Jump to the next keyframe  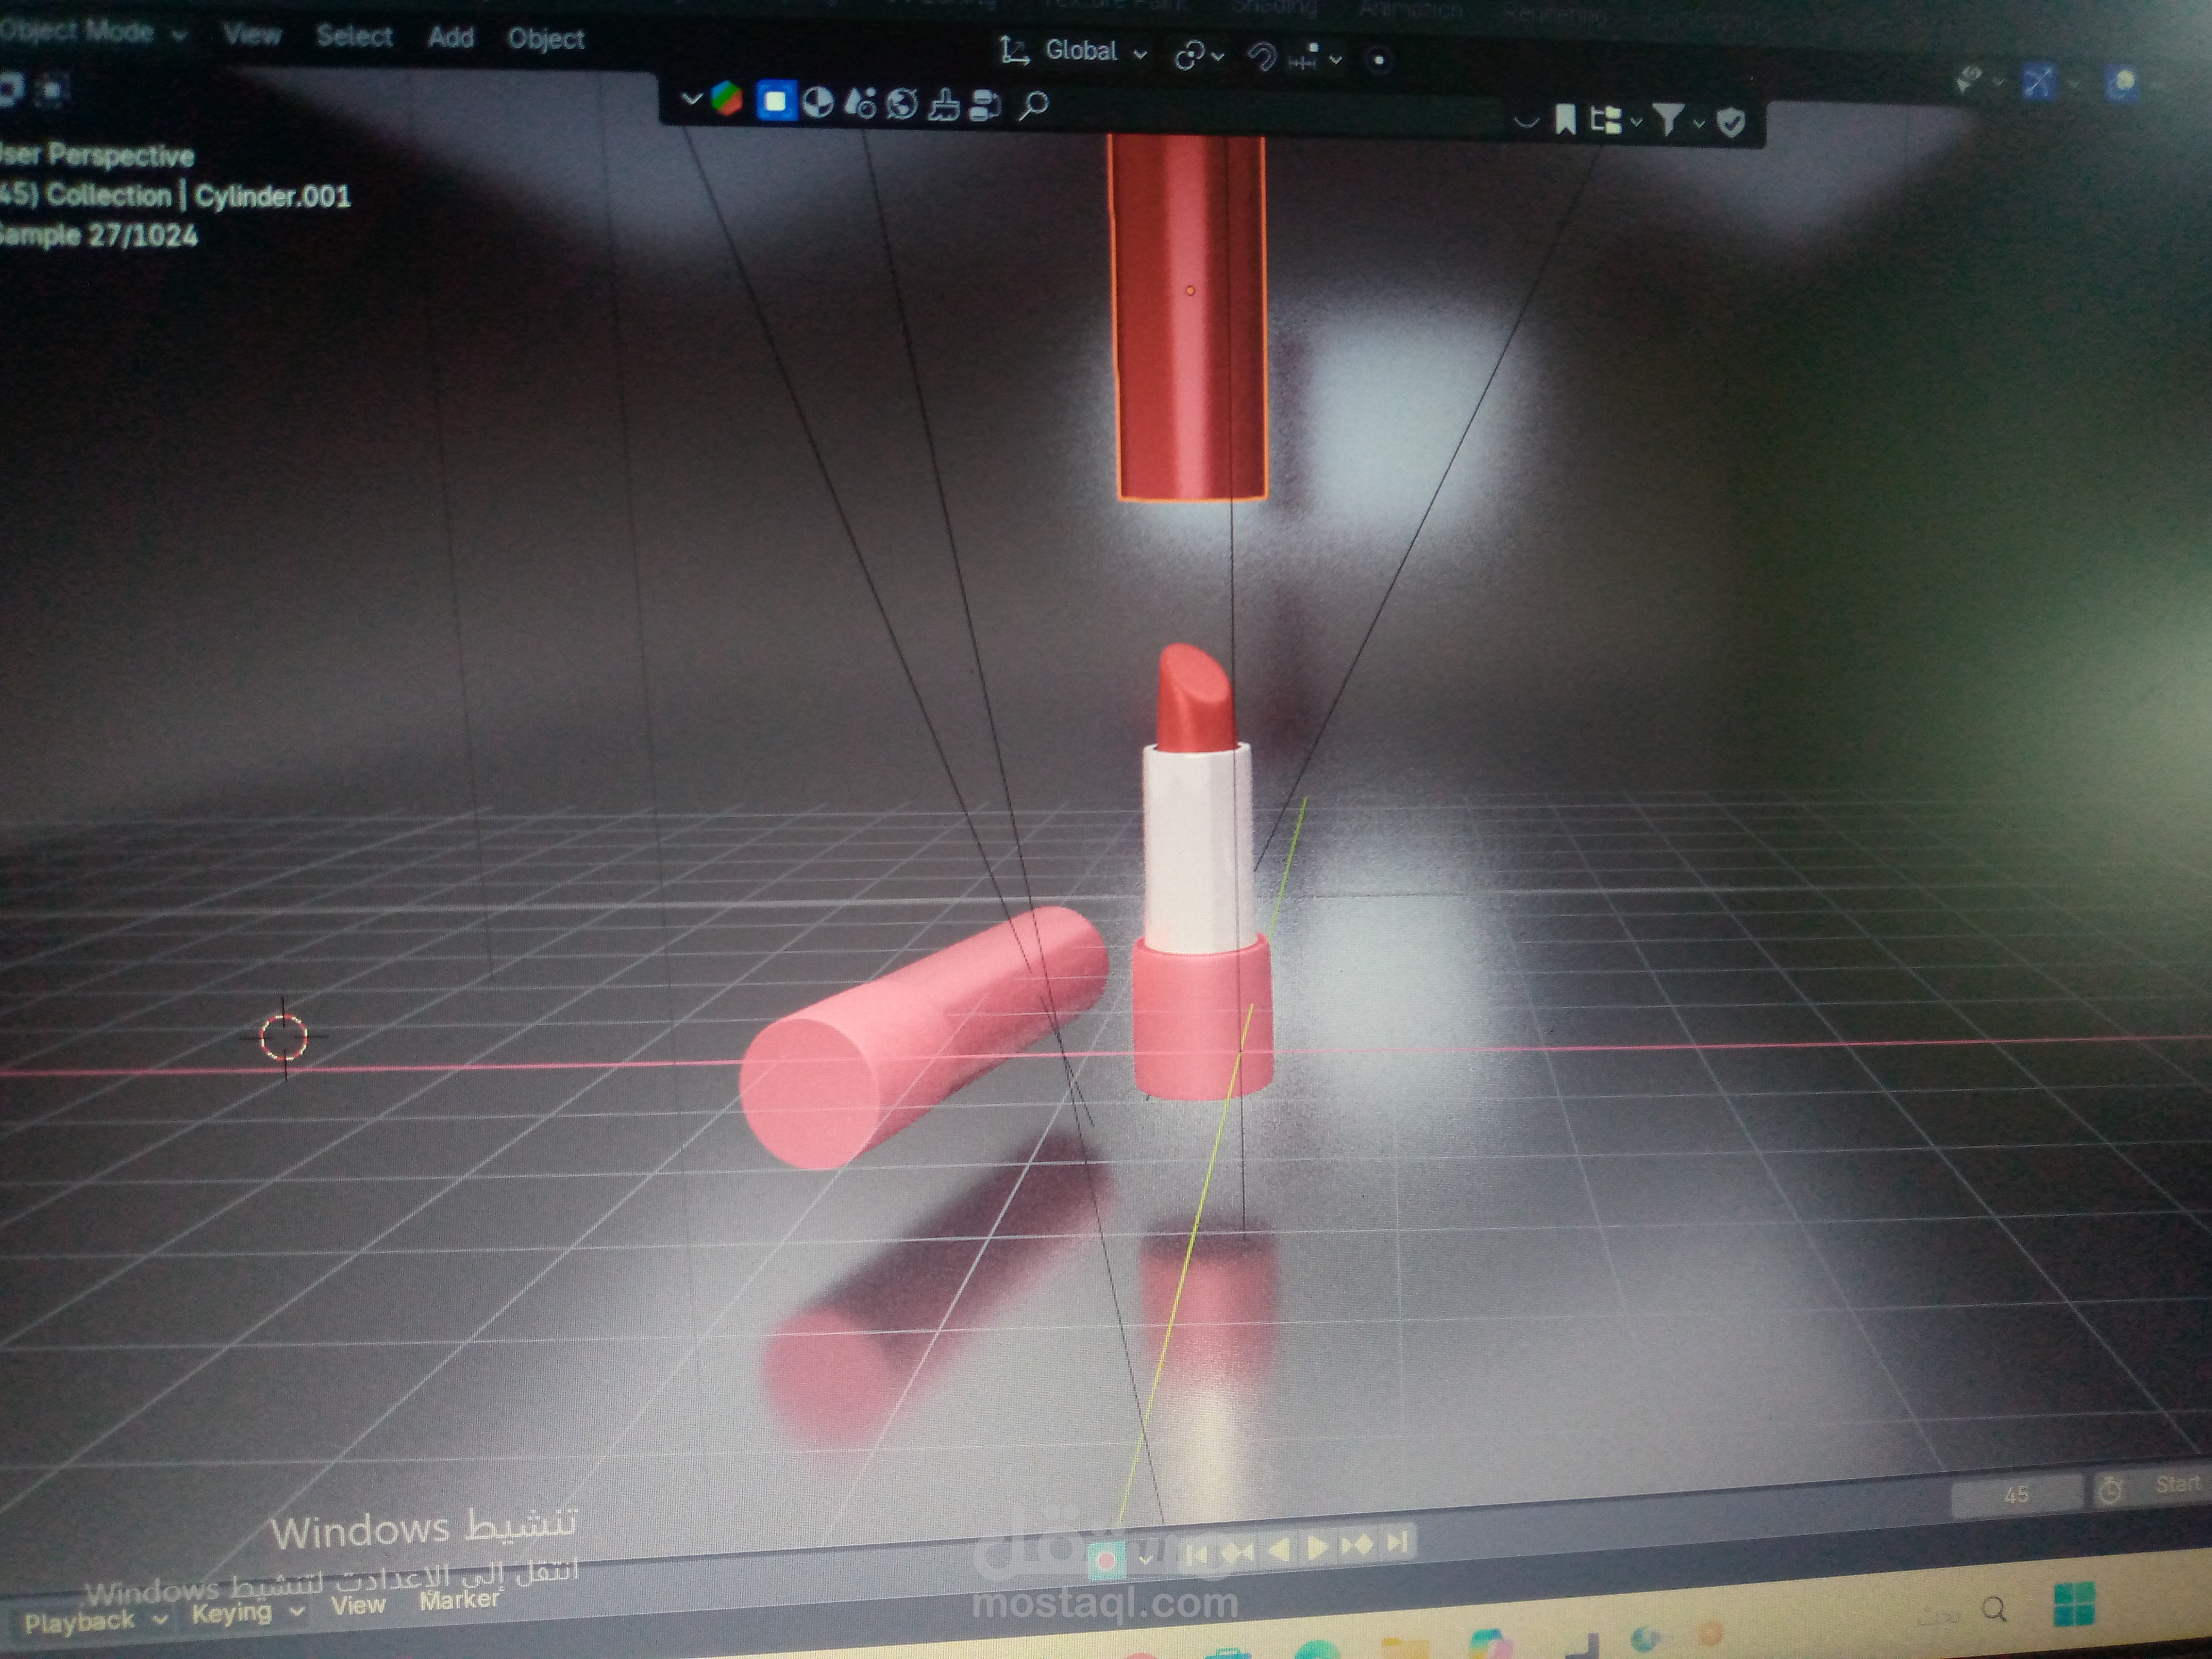pos(1358,1546)
